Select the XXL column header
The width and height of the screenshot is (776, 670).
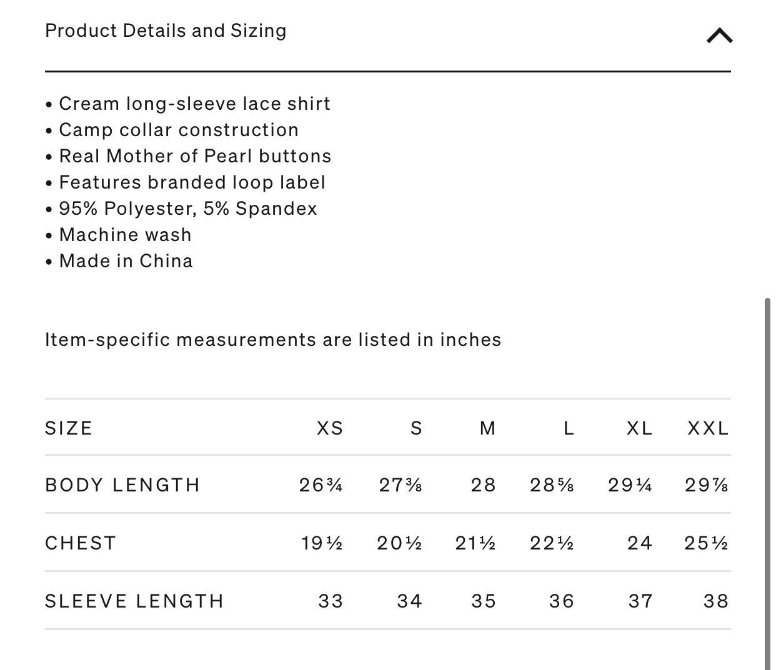tap(708, 428)
